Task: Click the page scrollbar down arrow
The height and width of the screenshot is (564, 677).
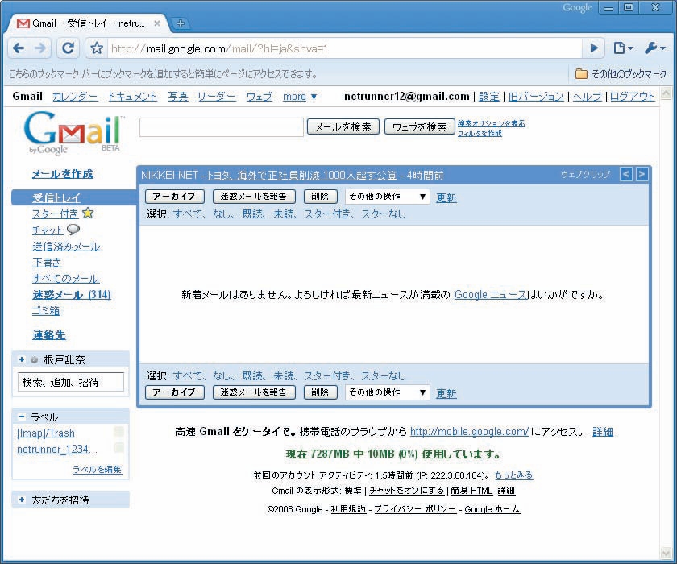Action: [x=666, y=553]
